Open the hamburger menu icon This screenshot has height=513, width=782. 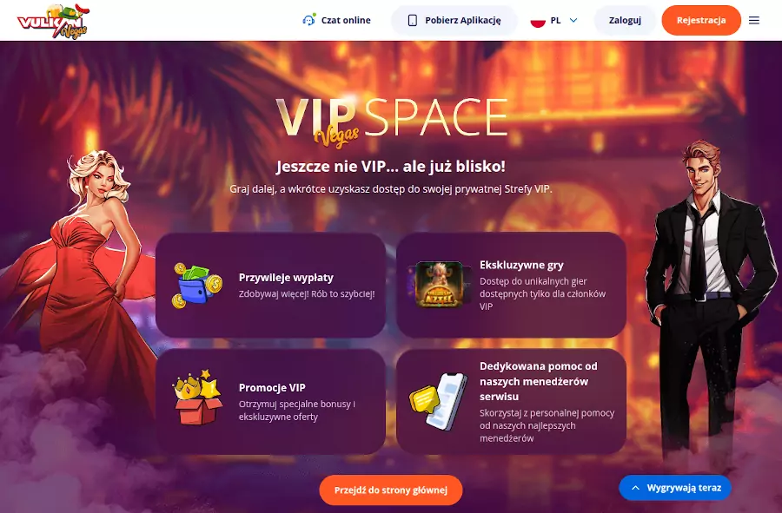(754, 21)
